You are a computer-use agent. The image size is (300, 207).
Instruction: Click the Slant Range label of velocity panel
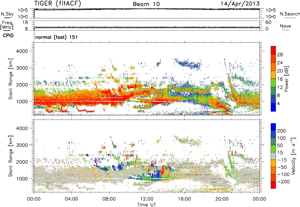point(10,156)
